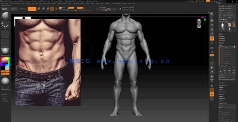
Task: Click the Live Boolean button
Action: pyautogui.click(x=22, y=9)
